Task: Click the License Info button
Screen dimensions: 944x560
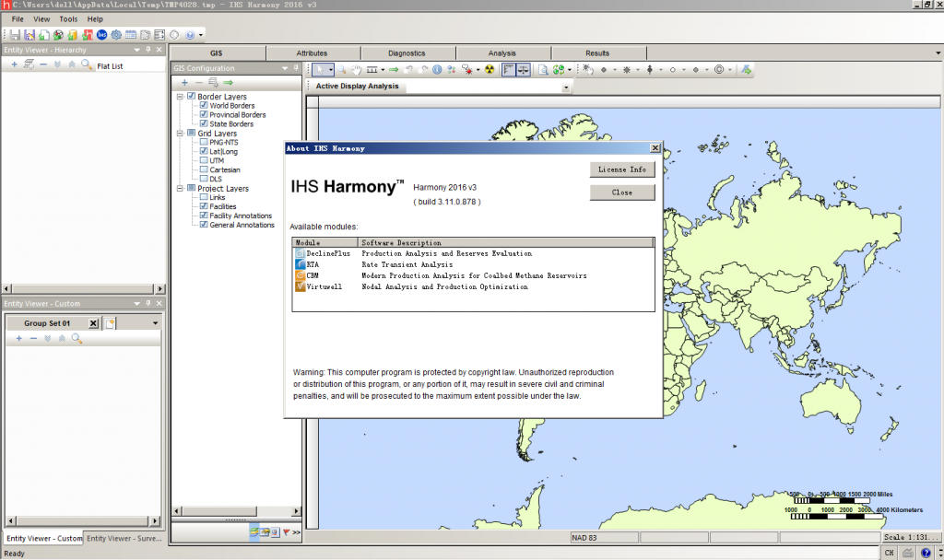Action: point(622,169)
